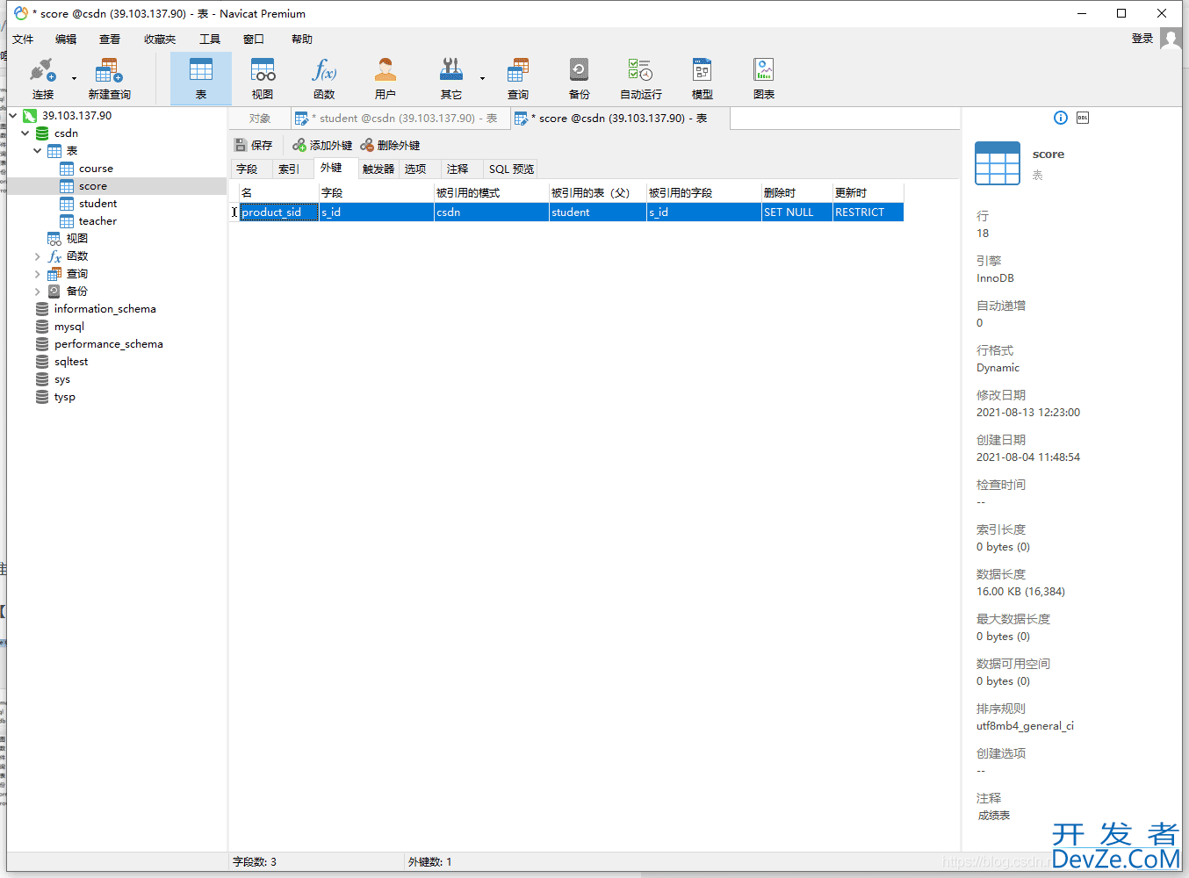Open the User (用户) toolbar icon
1189x878 pixels.
[386, 78]
